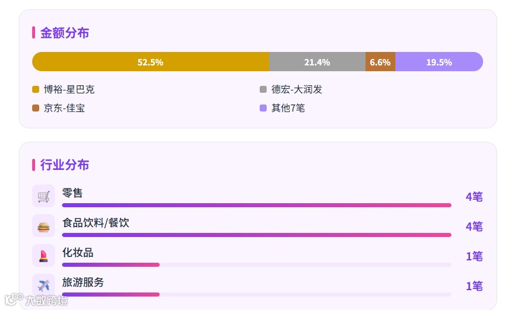Click the brown swatch for 京东-佳宝
This screenshot has width=517, height=310.
pyautogui.click(x=36, y=108)
